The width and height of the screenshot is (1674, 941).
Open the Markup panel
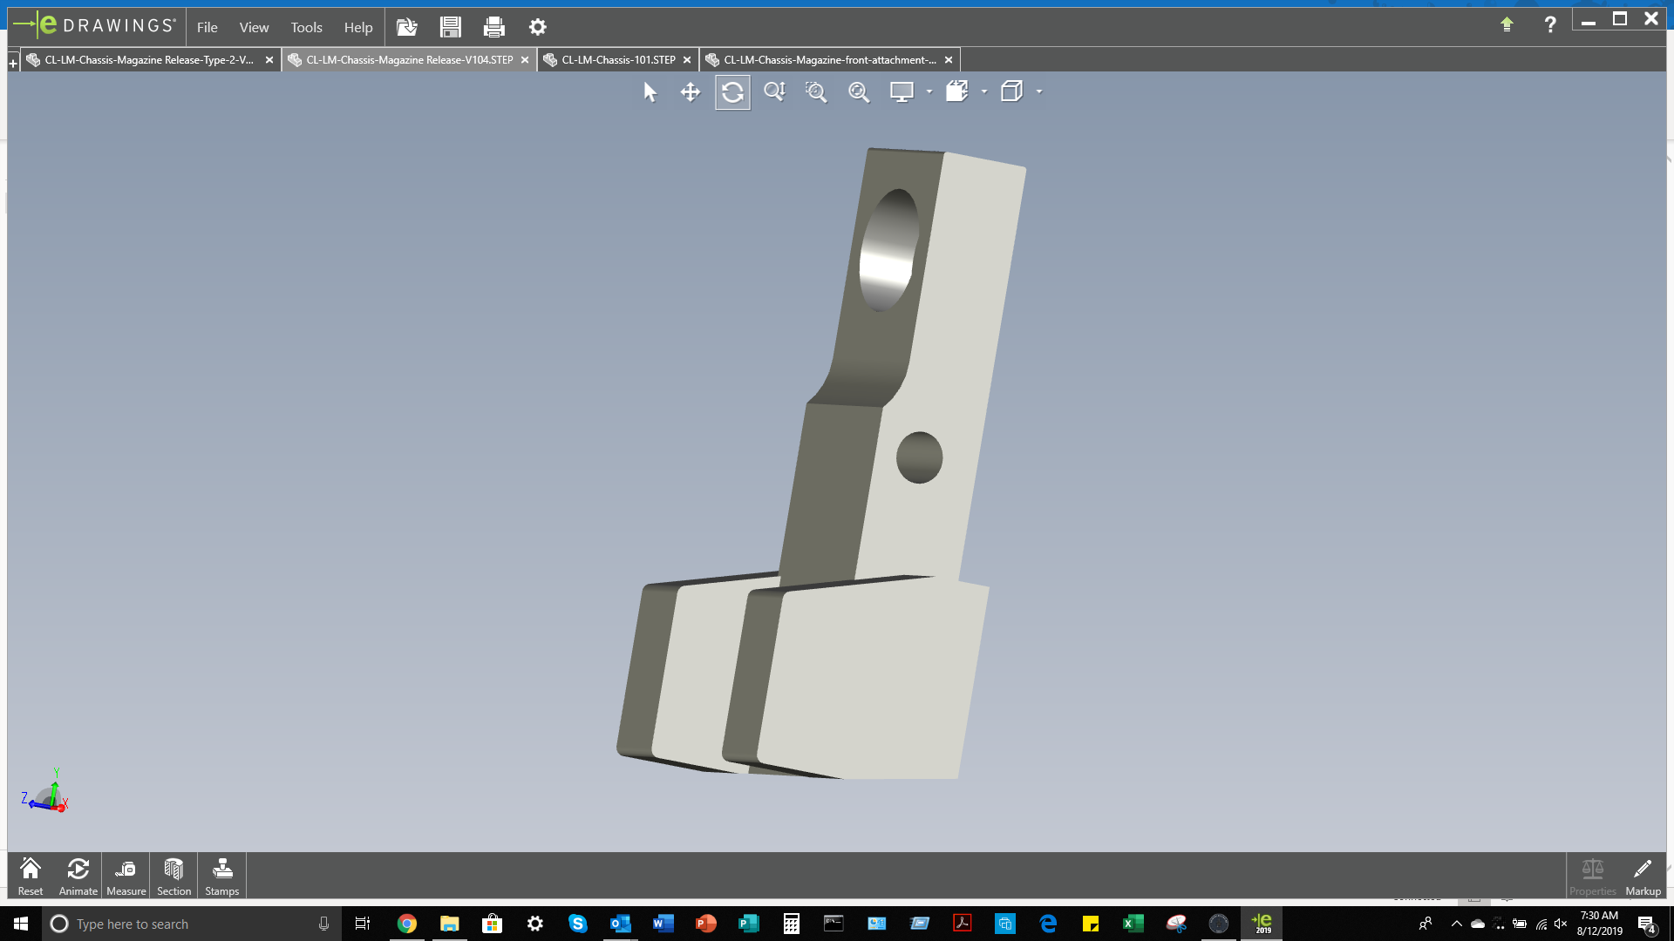tap(1643, 876)
